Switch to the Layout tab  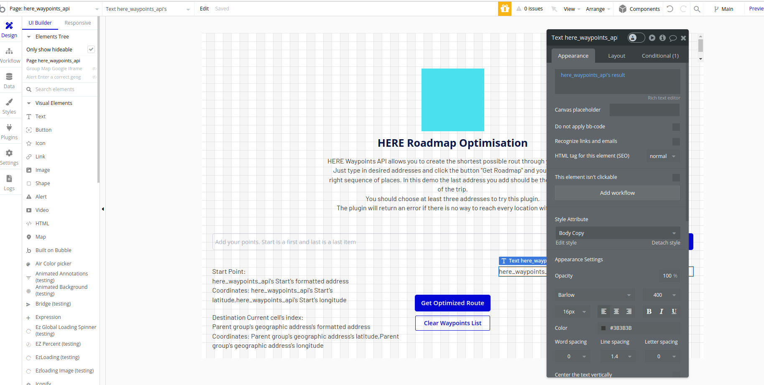click(616, 56)
